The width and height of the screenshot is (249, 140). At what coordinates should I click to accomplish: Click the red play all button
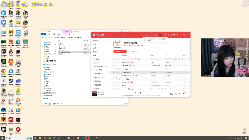tap(119, 52)
